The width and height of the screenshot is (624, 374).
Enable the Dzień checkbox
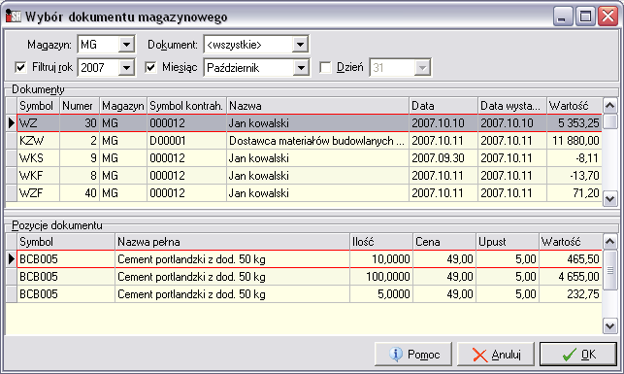(x=325, y=67)
